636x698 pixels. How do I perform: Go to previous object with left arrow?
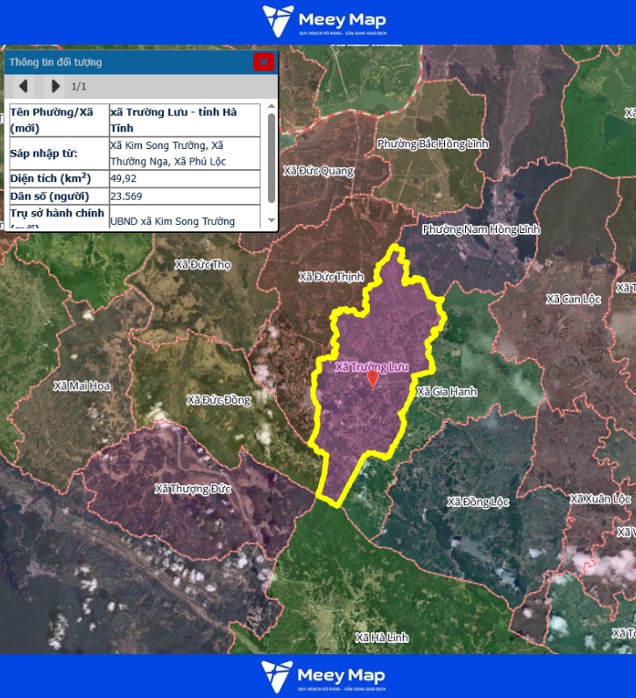tap(24, 86)
